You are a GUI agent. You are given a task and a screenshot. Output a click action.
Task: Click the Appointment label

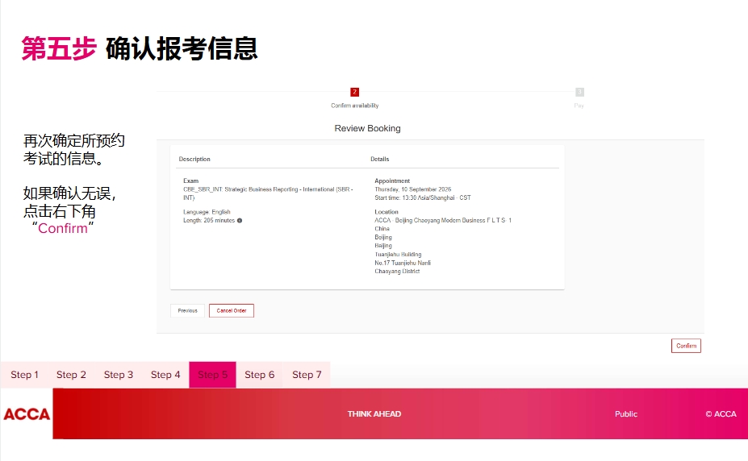click(392, 181)
